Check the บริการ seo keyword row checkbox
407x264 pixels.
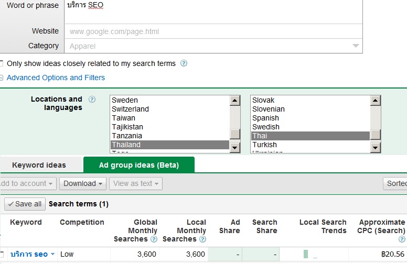tap(2, 255)
